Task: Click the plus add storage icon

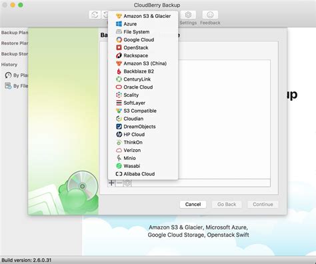Action: pyautogui.click(x=111, y=183)
